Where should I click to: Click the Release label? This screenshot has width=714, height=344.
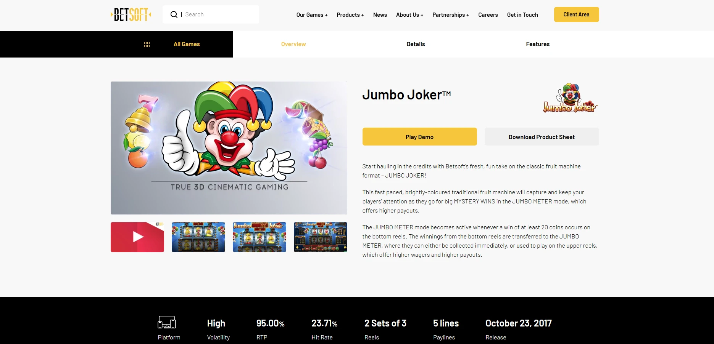coord(496,338)
